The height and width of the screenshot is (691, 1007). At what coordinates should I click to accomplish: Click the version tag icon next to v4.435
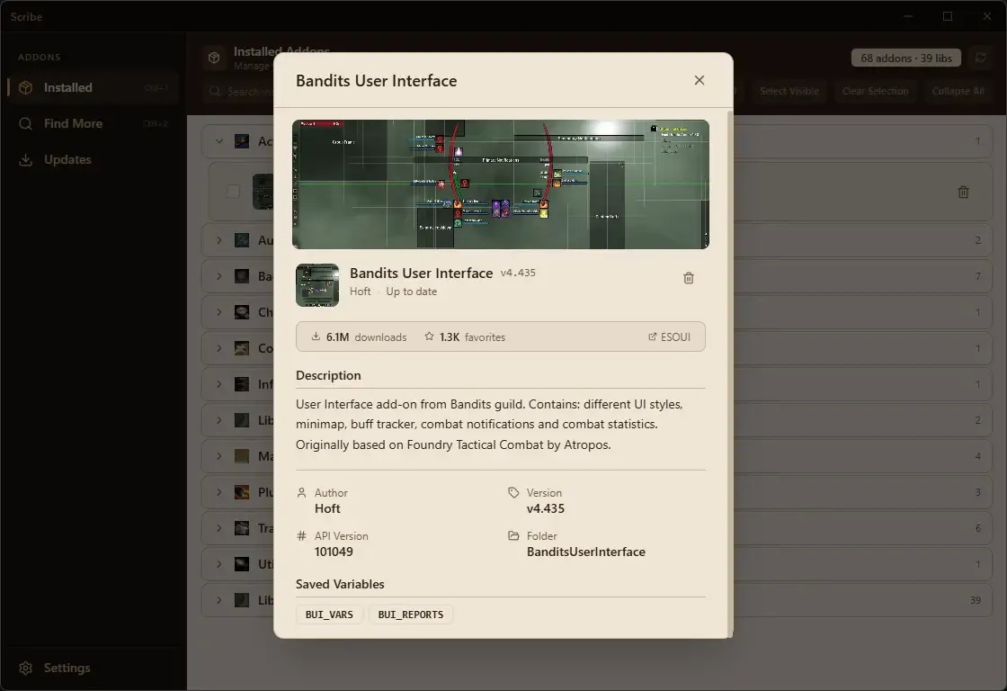(512, 493)
